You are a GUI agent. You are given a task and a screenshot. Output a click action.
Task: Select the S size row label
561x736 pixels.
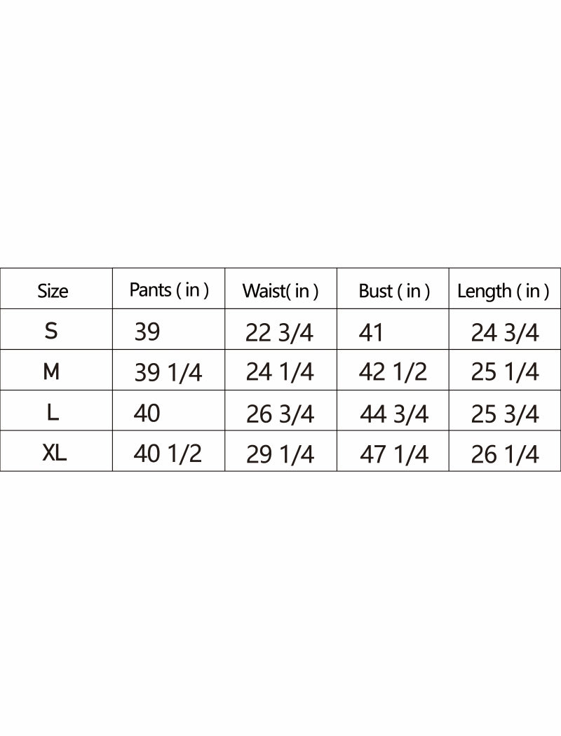(x=51, y=332)
